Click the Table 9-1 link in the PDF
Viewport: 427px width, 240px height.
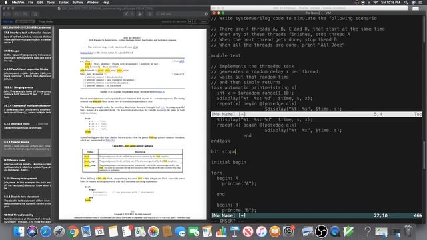110,140
